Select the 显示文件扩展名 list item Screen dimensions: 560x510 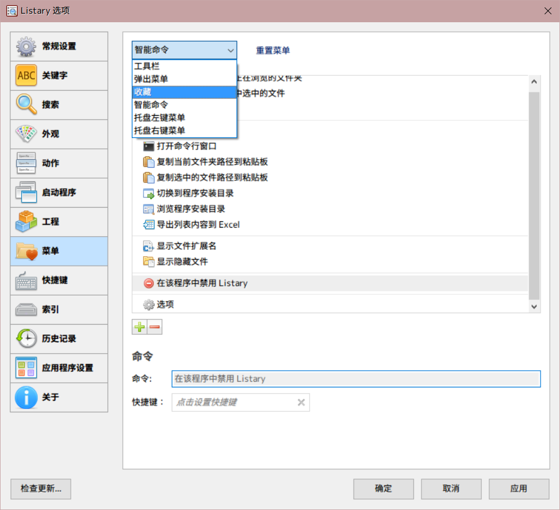[x=330, y=246]
